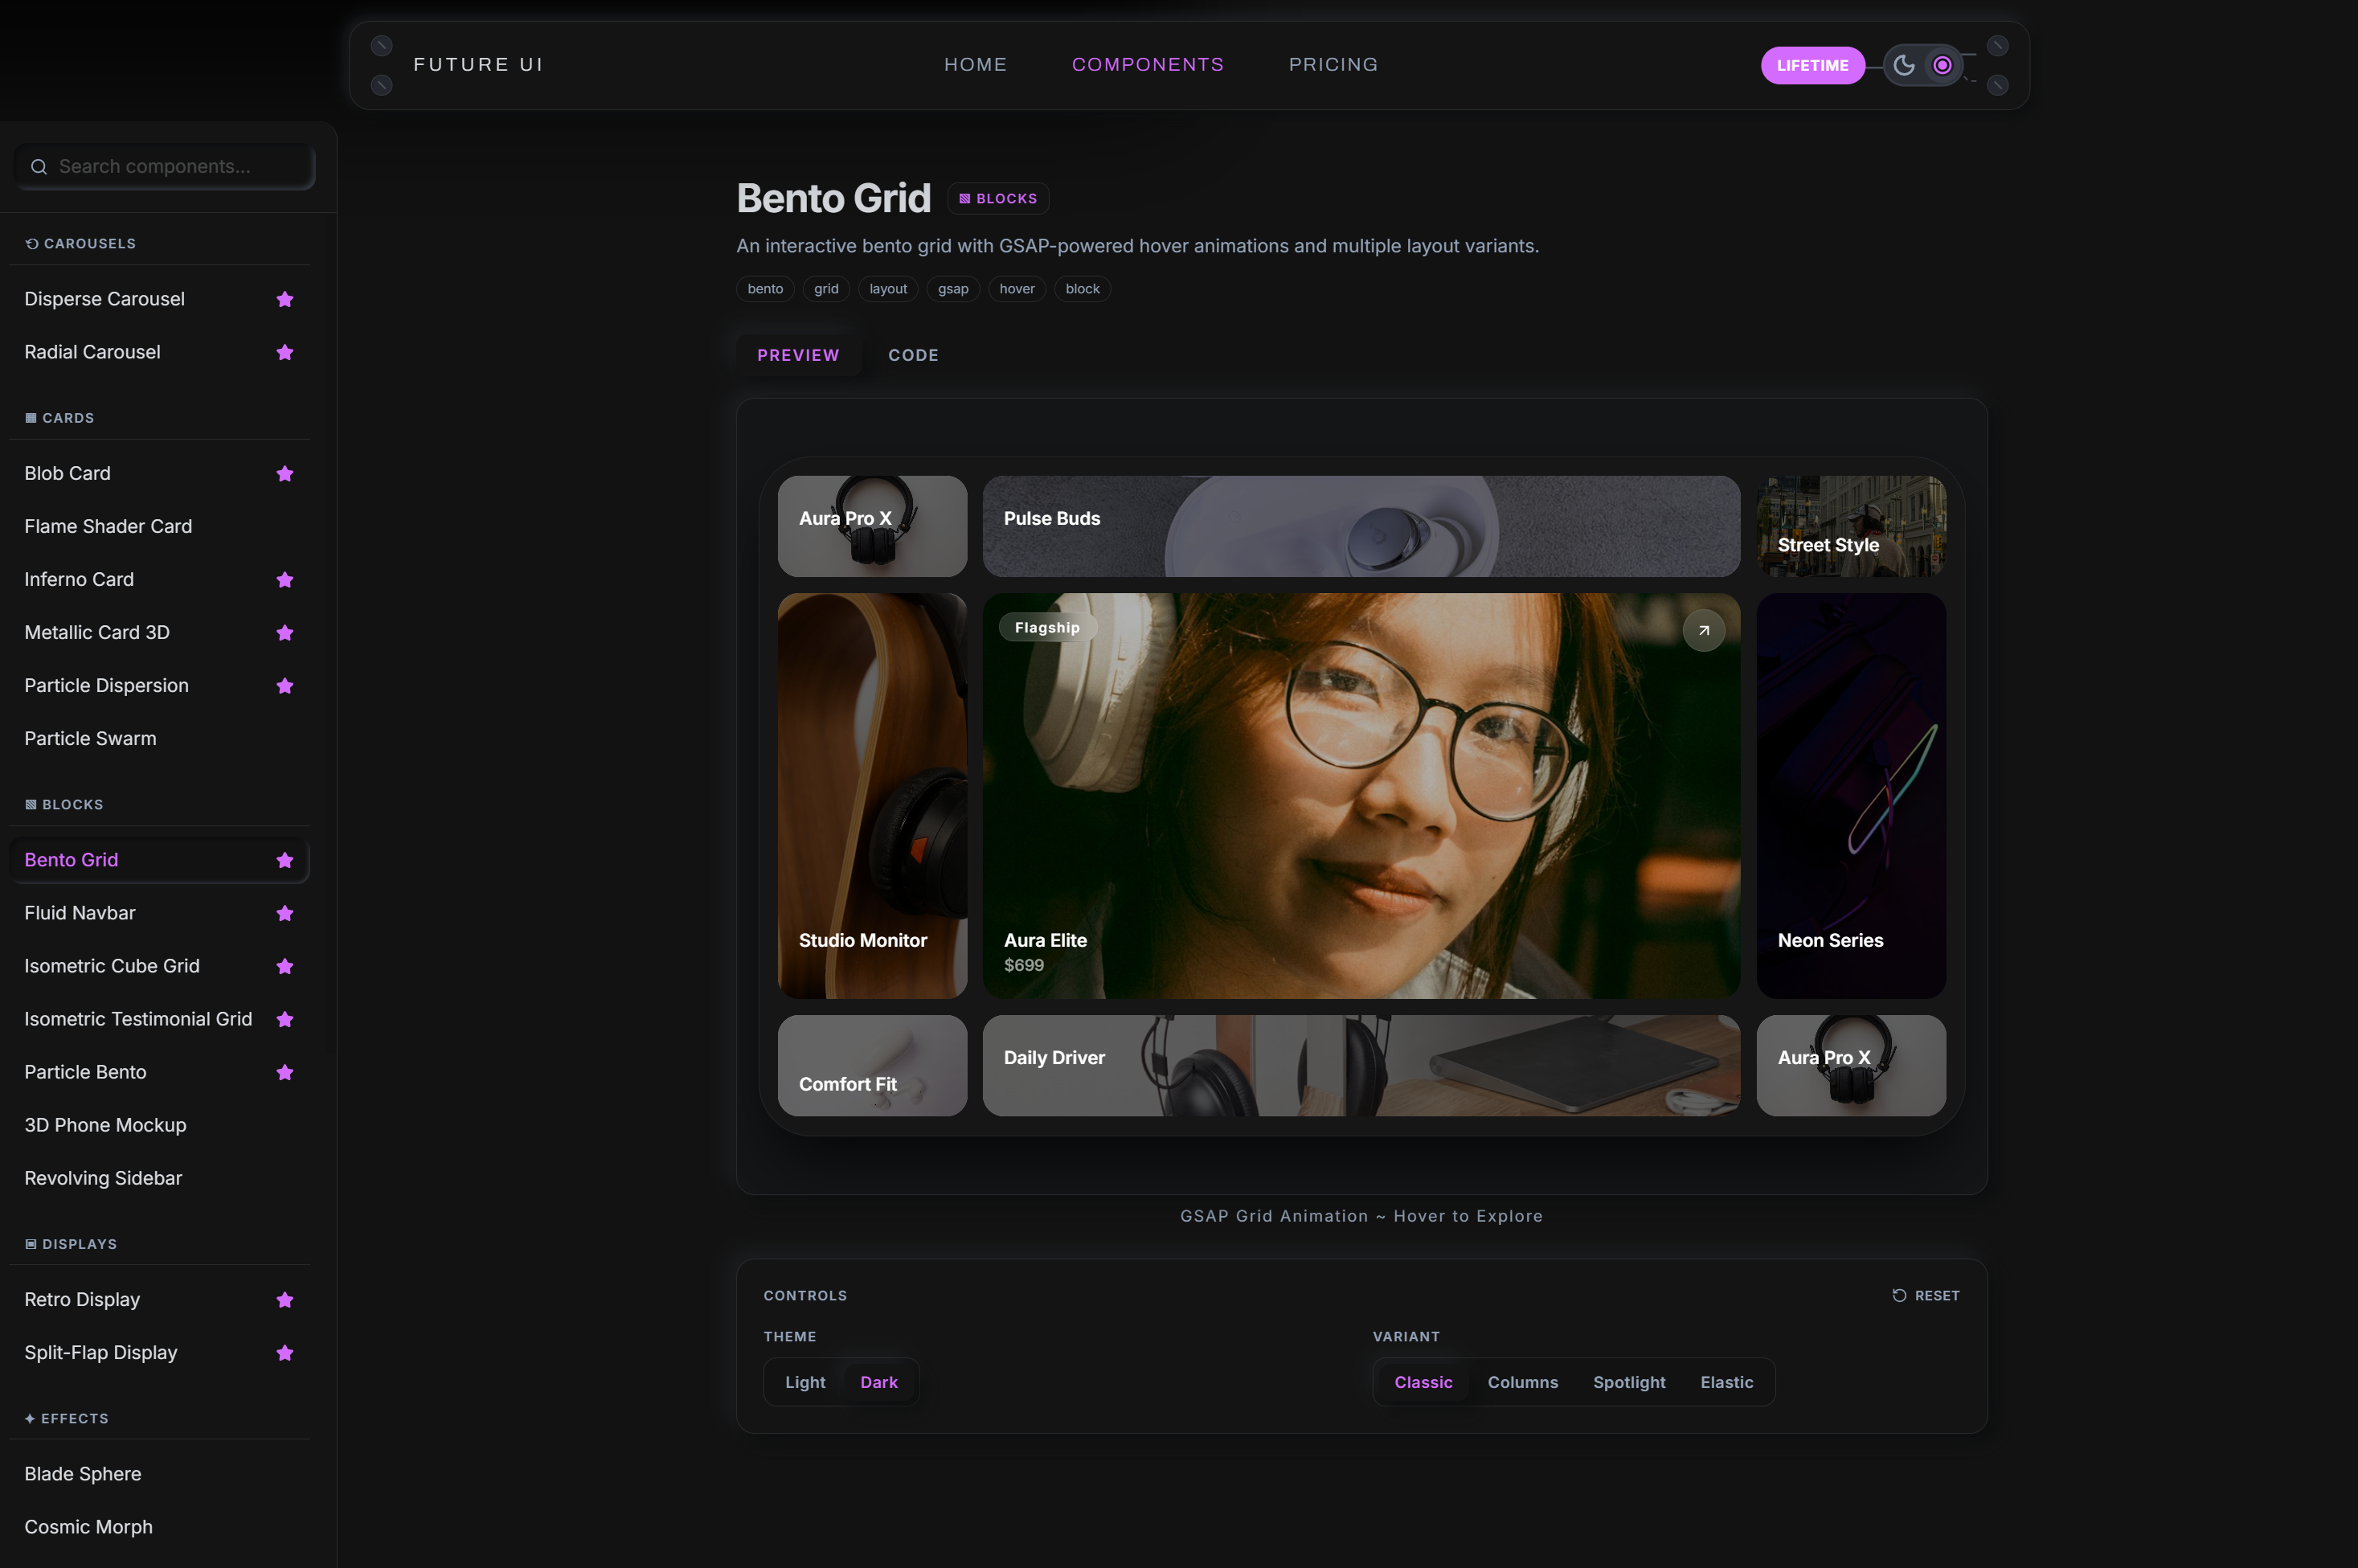Switch theme to Light in the Controls panel

(805, 1382)
